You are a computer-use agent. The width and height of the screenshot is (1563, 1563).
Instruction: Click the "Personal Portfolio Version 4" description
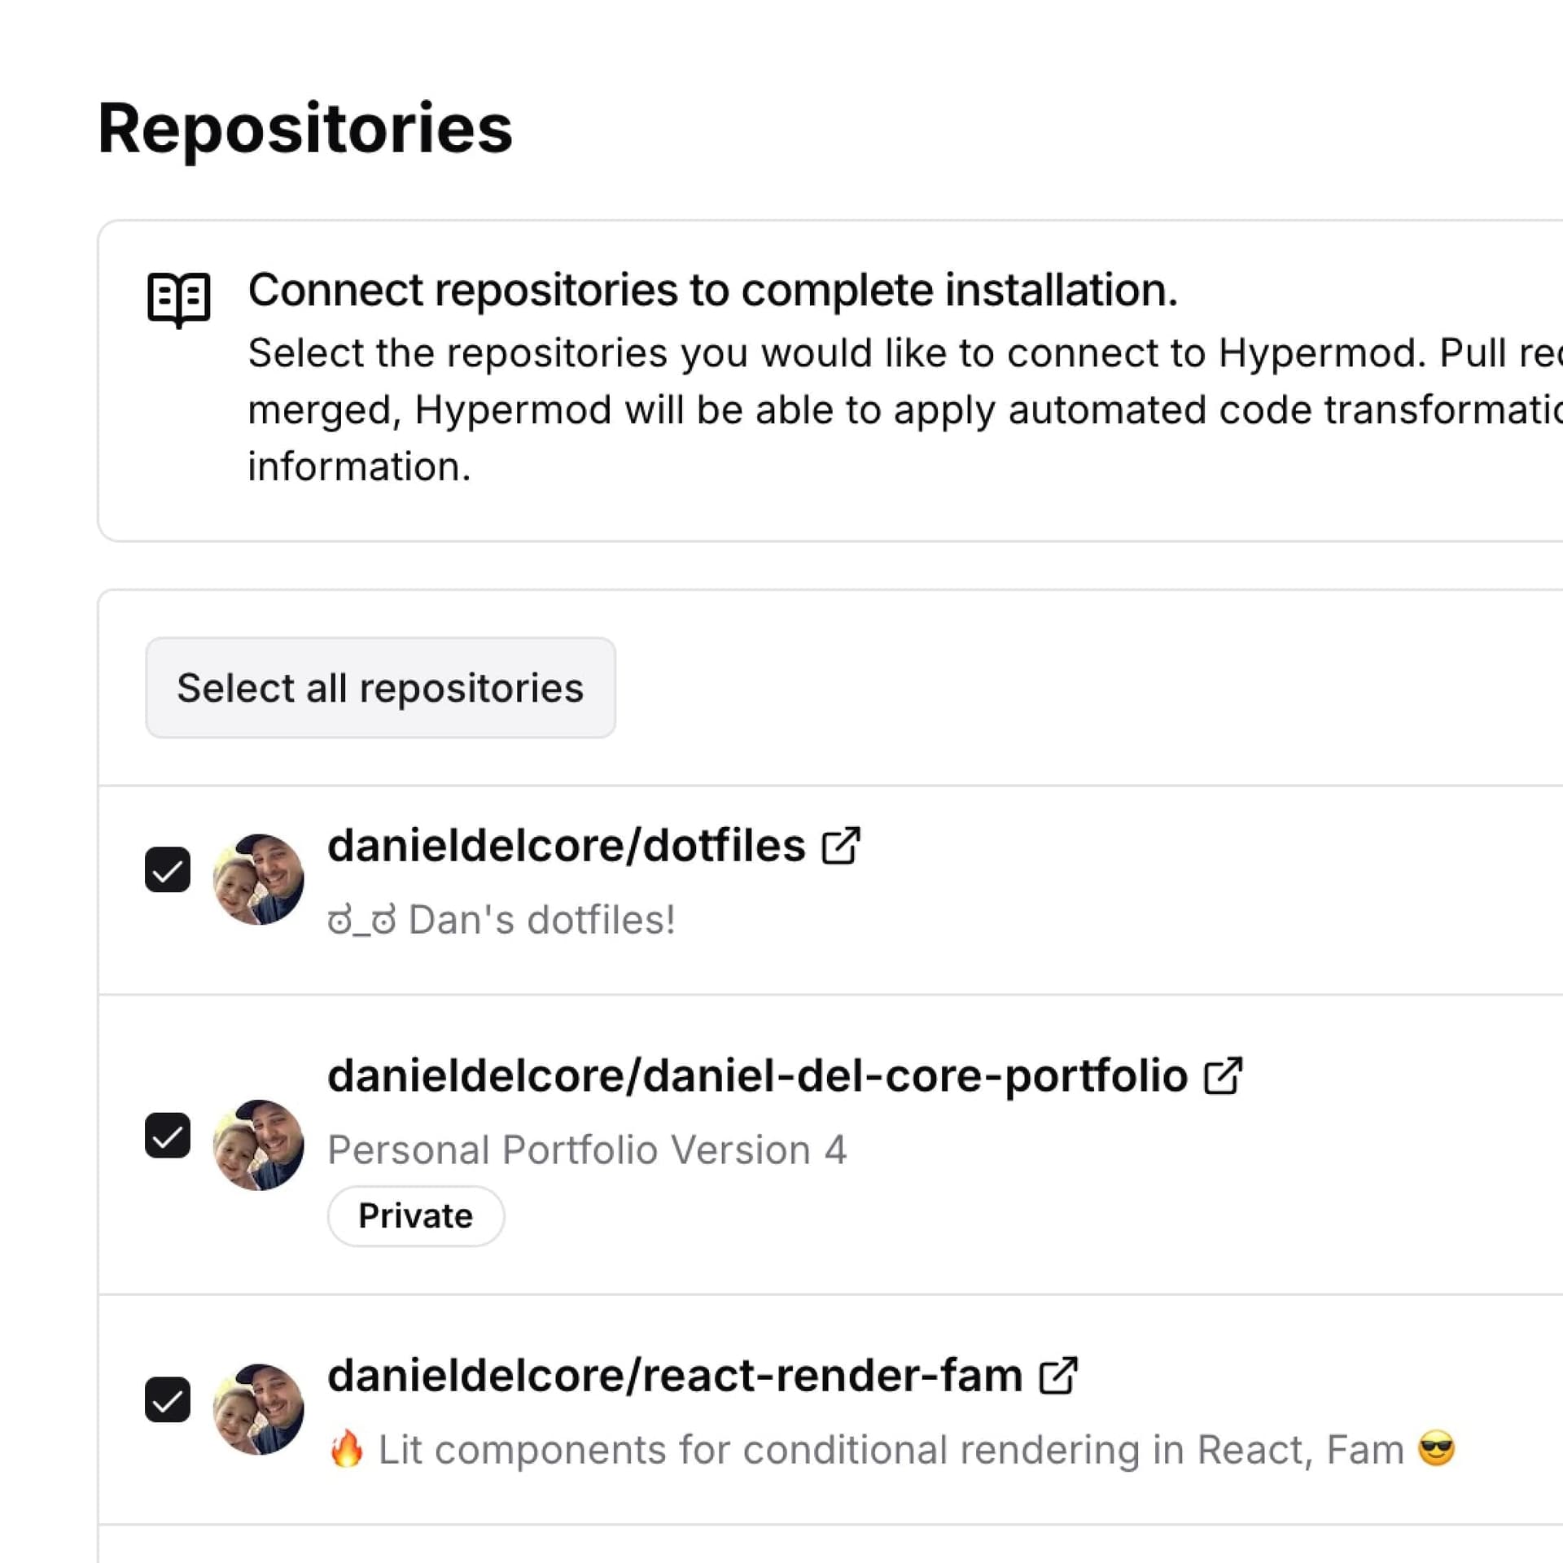[x=586, y=1150]
